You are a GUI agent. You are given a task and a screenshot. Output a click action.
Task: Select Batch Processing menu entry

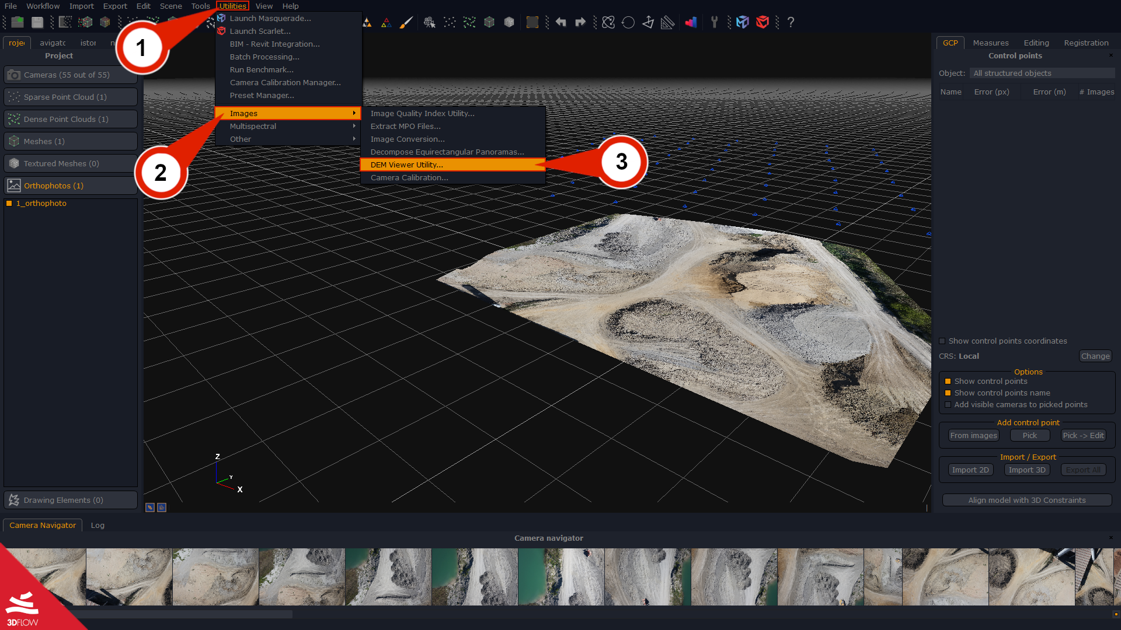coord(288,57)
